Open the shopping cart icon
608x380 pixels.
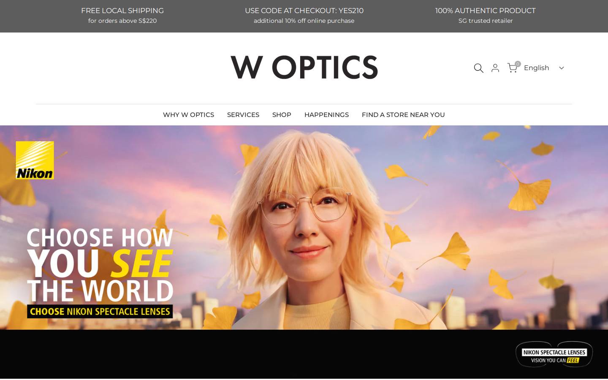[513, 68]
